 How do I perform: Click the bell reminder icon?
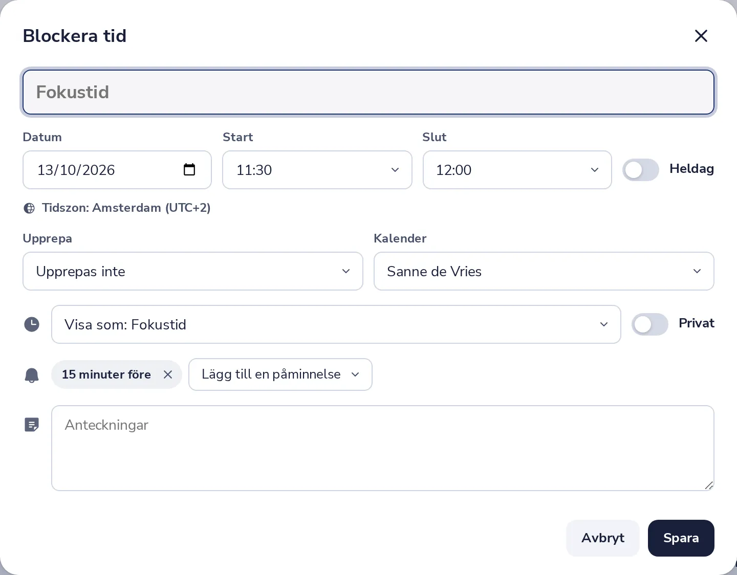point(32,375)
